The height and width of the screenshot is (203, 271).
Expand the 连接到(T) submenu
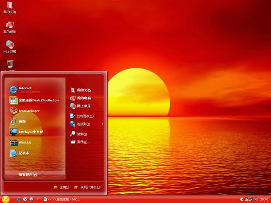86,124
